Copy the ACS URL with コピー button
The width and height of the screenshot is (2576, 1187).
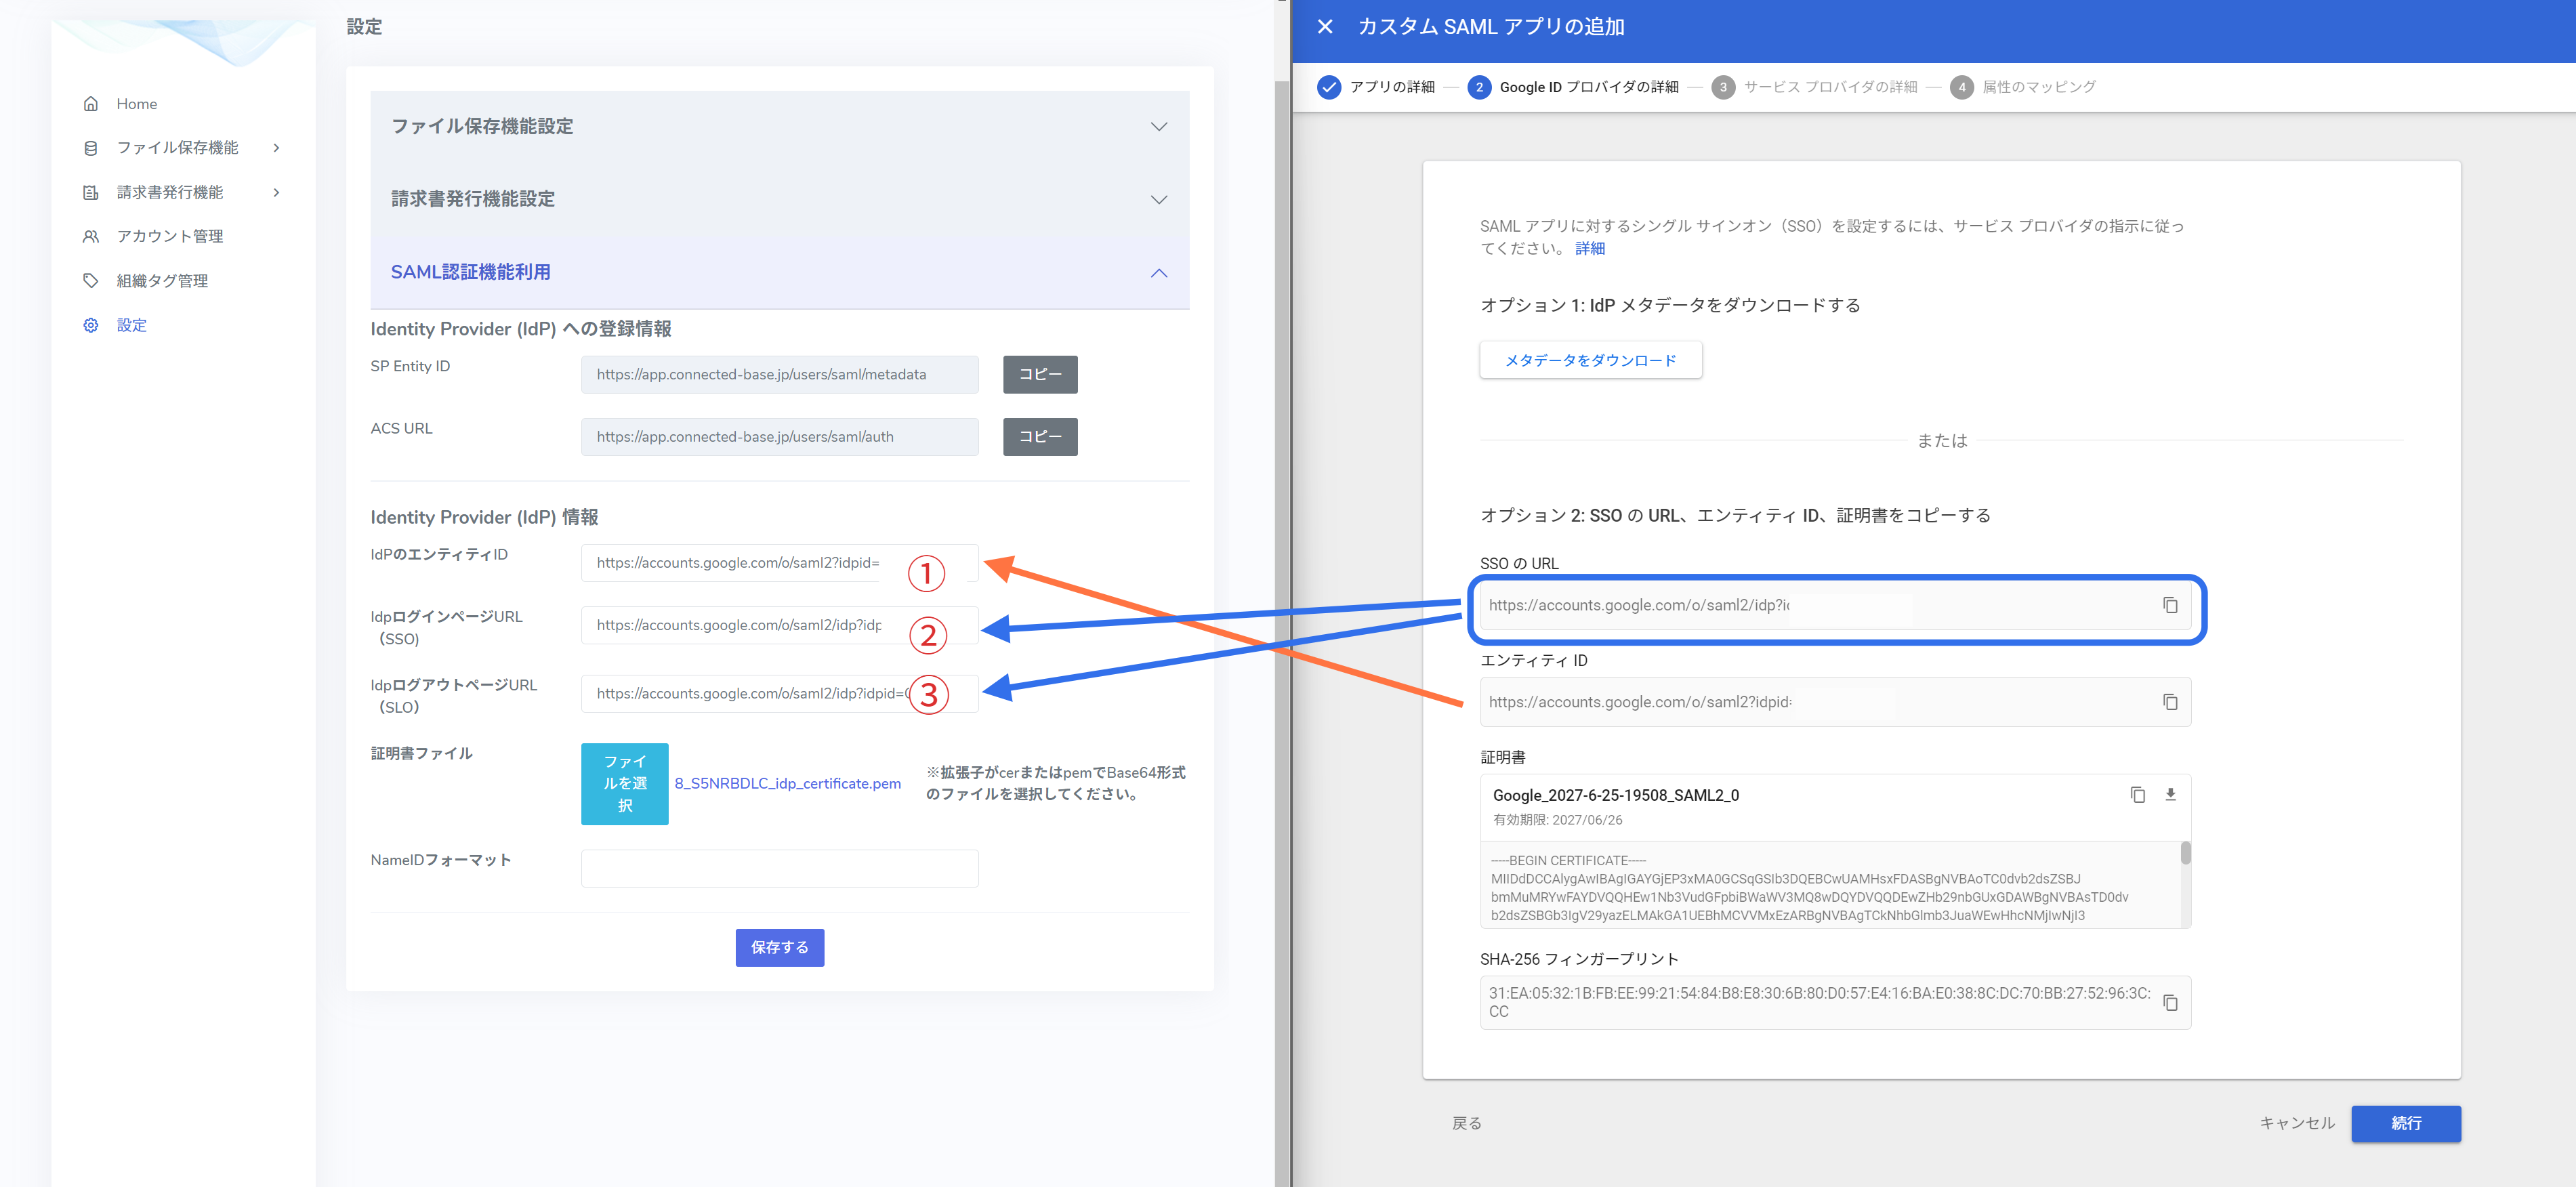[x=1040, y=437]
